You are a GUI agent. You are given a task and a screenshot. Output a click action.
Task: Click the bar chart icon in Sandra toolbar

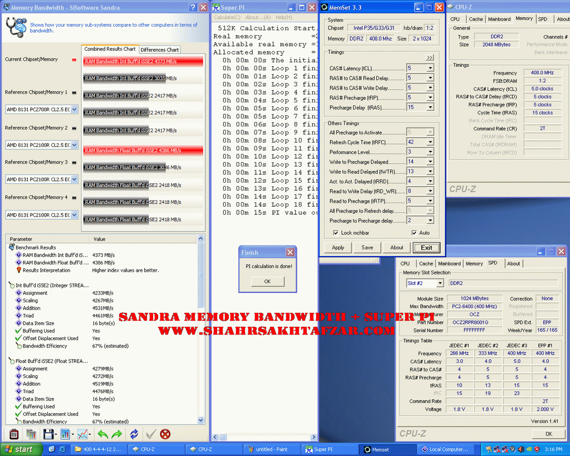[66, 434]
